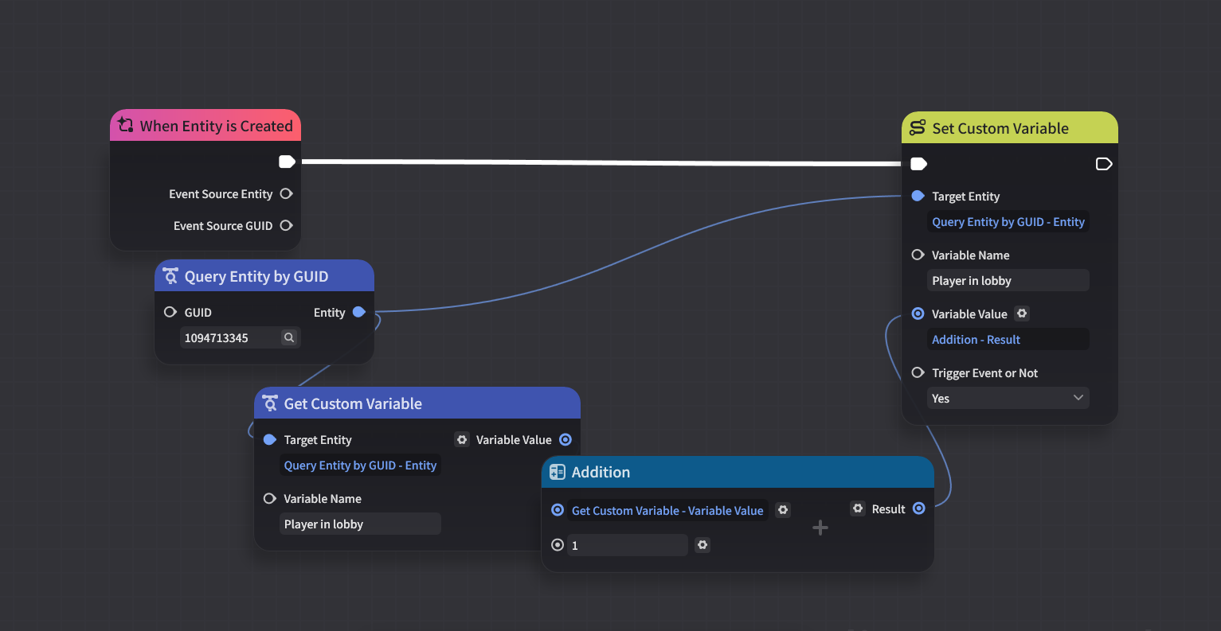1221x631 pixels.
Task: Click Query Entity by GUID - Entity link in Get Custom Variable
Action: [x=360, y=465]
